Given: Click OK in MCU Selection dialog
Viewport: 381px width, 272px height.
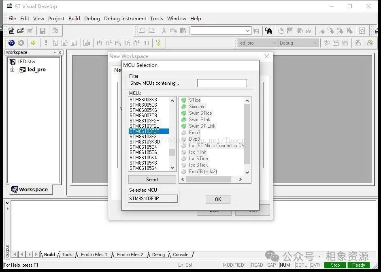Looking at the screenshot, I should pyautogui.click(x=218, y=199).
